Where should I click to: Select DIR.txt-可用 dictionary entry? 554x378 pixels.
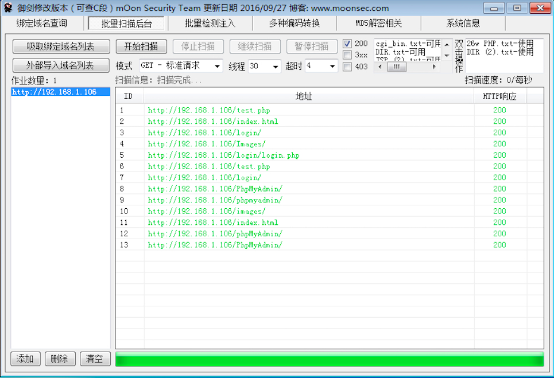[400, 52]
